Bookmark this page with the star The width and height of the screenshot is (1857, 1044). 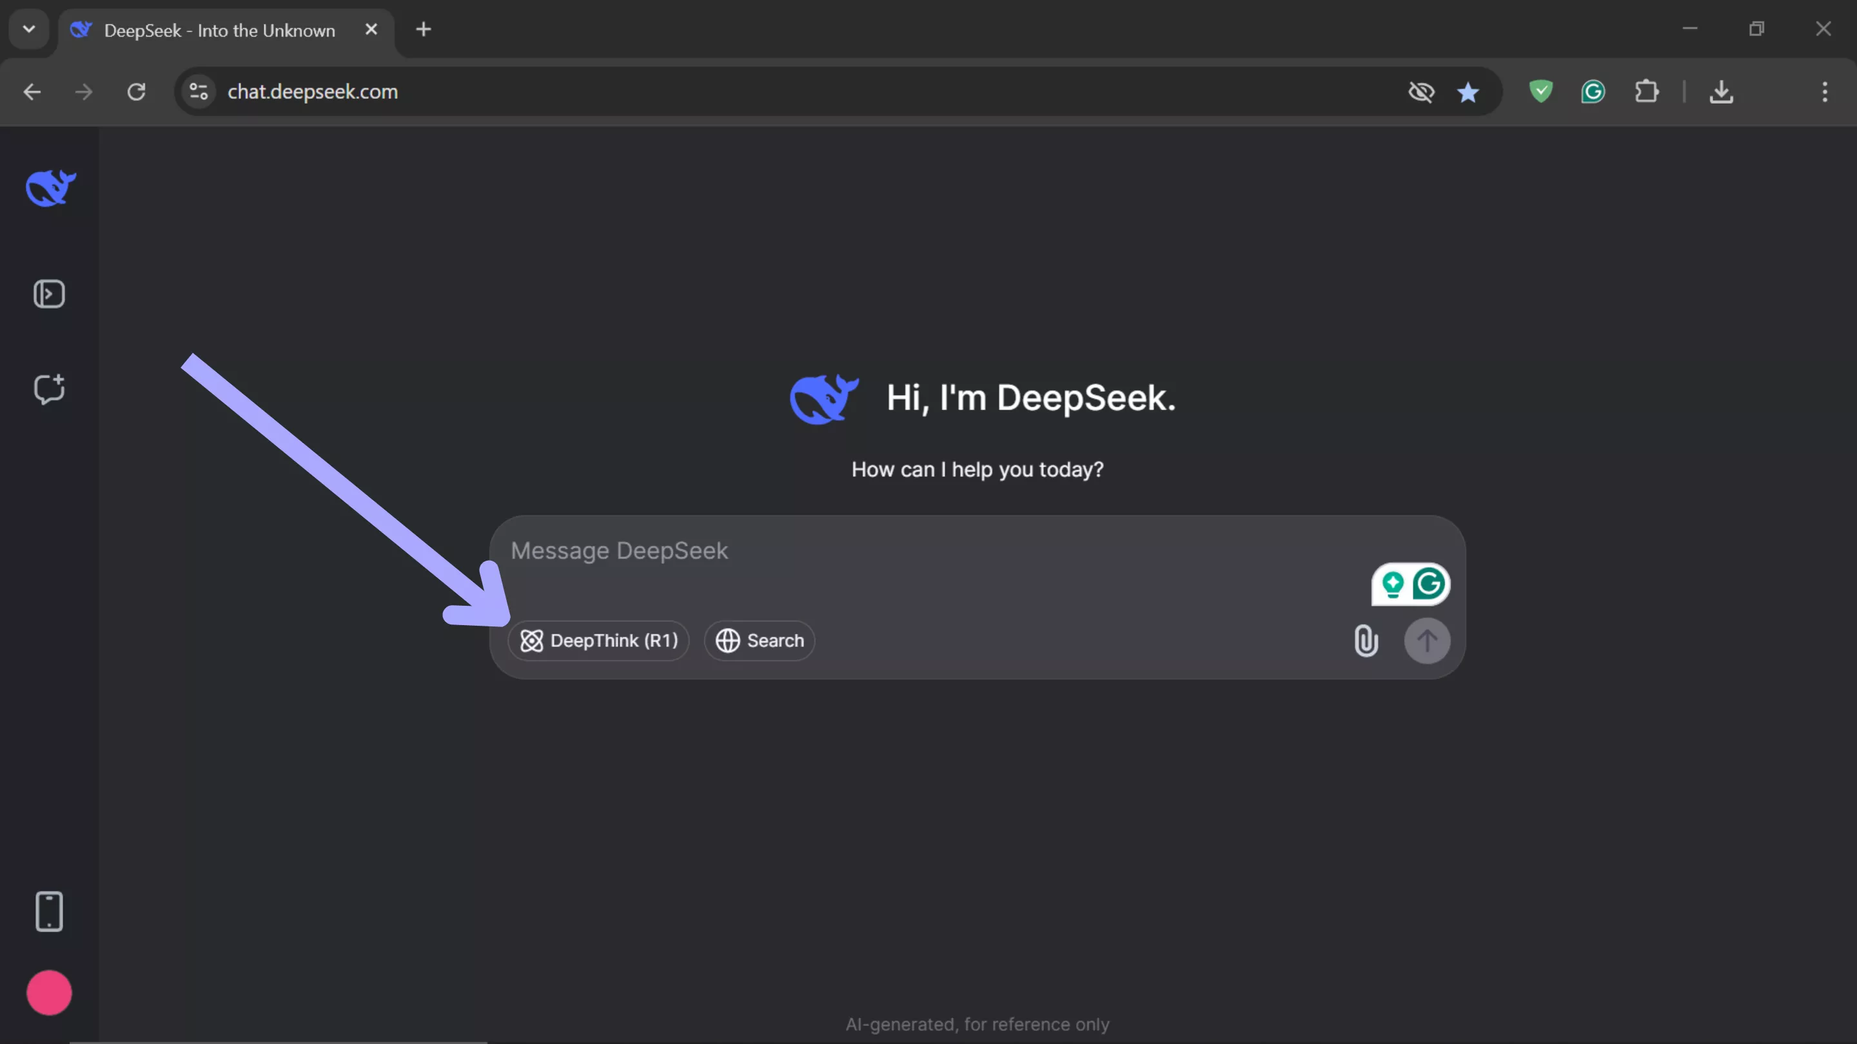click(1468, 92)
